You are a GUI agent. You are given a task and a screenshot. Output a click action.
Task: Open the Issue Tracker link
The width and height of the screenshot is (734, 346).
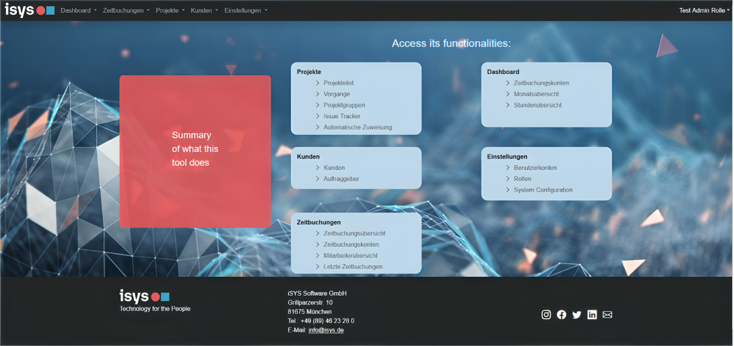pyautogui.click(x=341, y=116)
